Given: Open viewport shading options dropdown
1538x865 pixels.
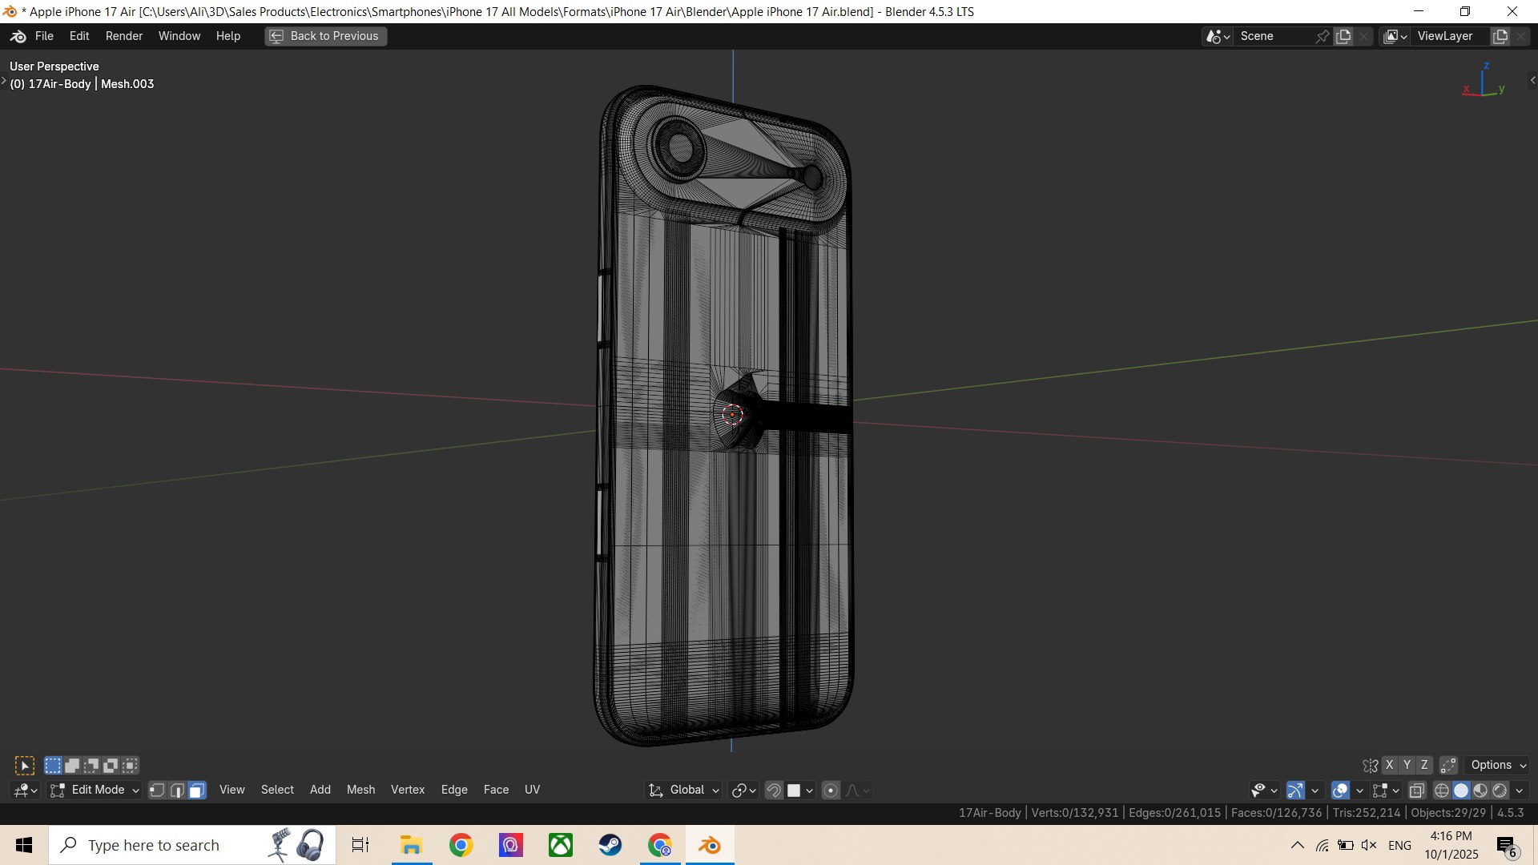Looking at the screenshot, I should 1520,791.
